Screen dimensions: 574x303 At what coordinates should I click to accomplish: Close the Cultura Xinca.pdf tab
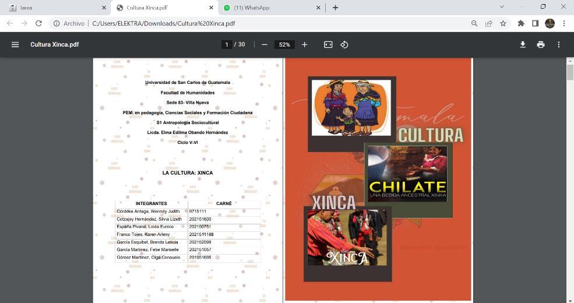[211, 8]
